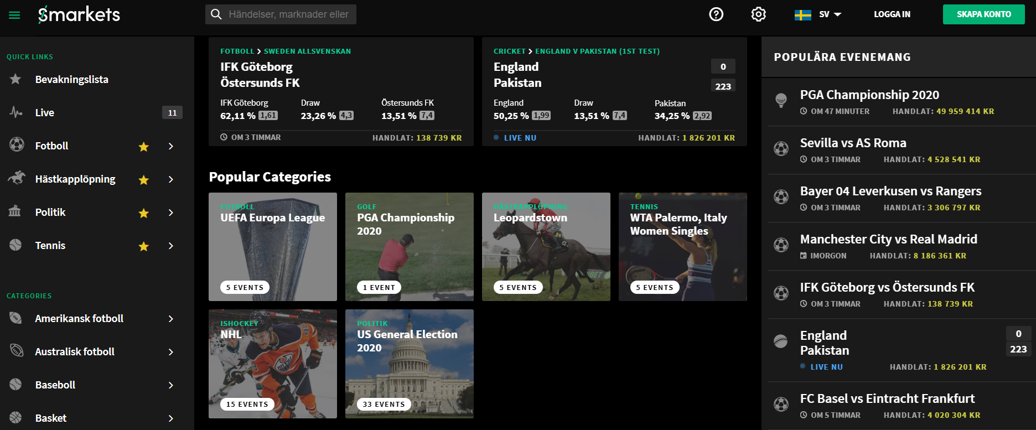
Task: Expand the Fotboll category chevron
Action: click(171, 146)
